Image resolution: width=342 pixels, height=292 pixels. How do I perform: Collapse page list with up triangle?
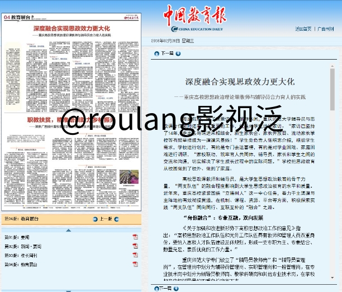point(69,230)
